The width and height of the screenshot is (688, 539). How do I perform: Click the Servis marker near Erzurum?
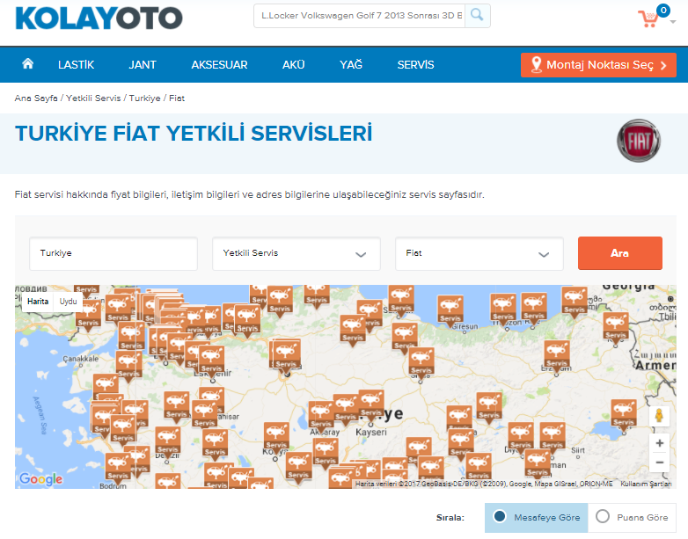point(557,355)
